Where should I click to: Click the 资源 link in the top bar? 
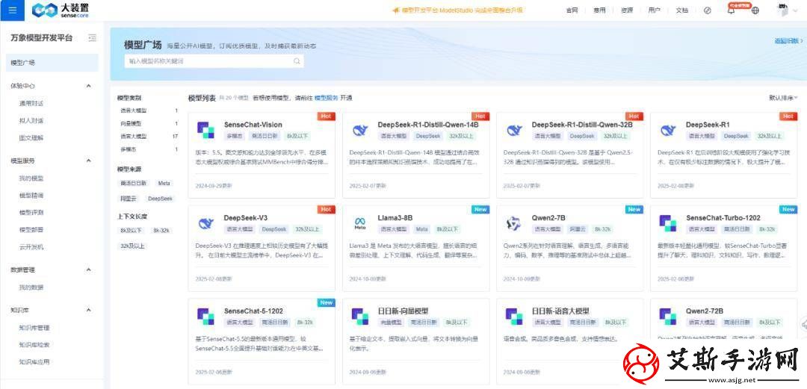coord(627,10)
